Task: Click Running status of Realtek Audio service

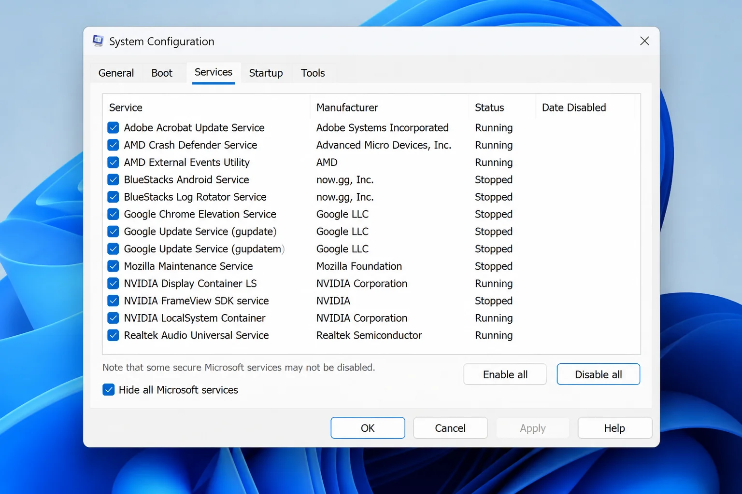Action: [494, 335]
